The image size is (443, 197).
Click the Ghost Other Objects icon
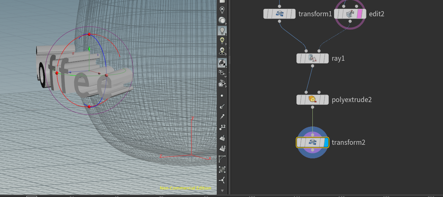[223, 20]
